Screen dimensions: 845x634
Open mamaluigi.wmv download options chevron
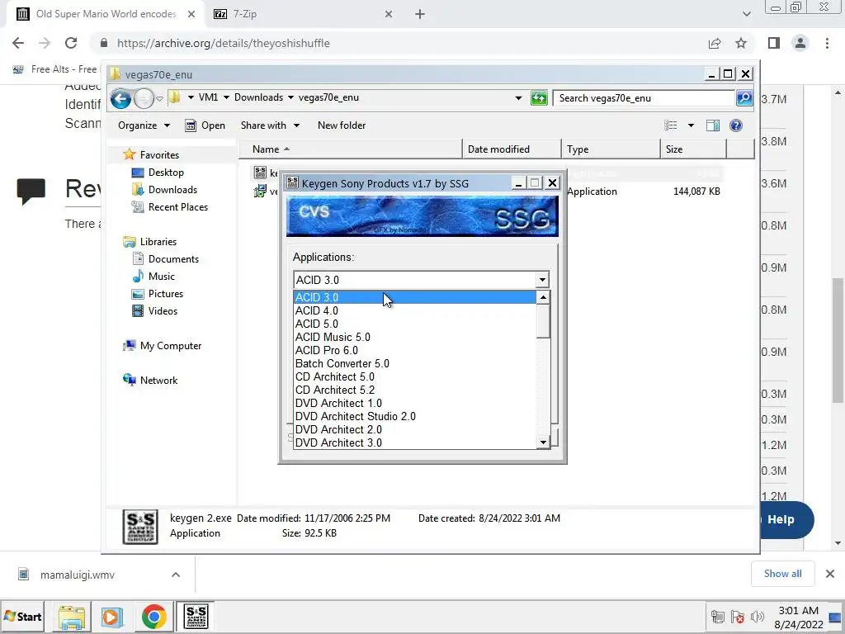tap(176, 575)
